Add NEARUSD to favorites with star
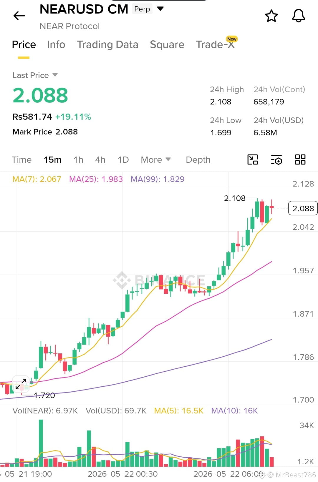Viewport: 318px width, 482px height. click(x=271, y=16)
